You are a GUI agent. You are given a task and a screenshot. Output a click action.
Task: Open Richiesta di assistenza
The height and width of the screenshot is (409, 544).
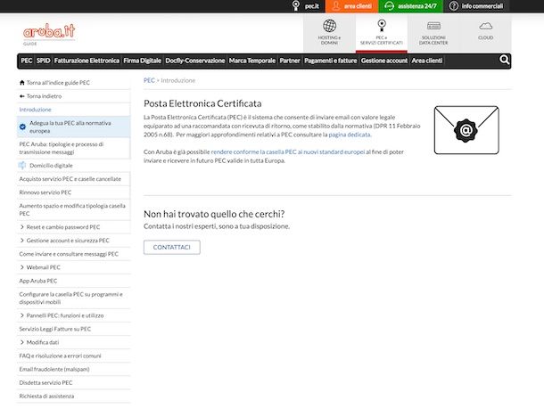coord(46,397)
